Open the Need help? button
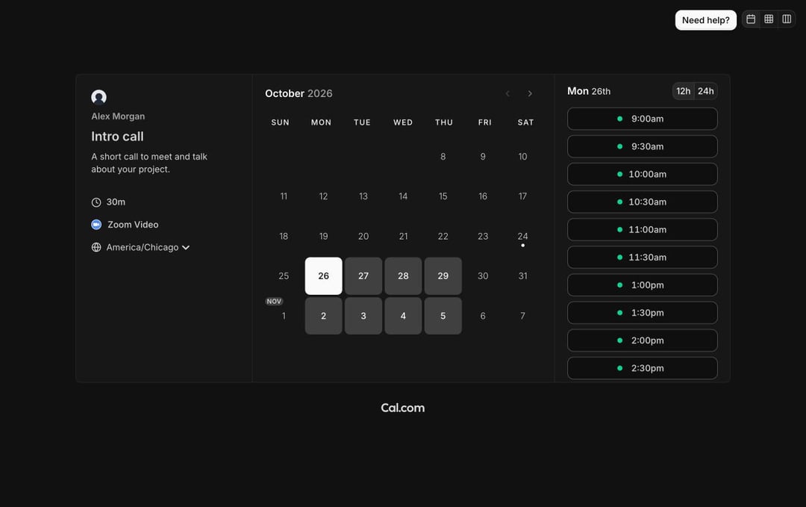This screenshot has width=806, height=507. tap(706, 20)
